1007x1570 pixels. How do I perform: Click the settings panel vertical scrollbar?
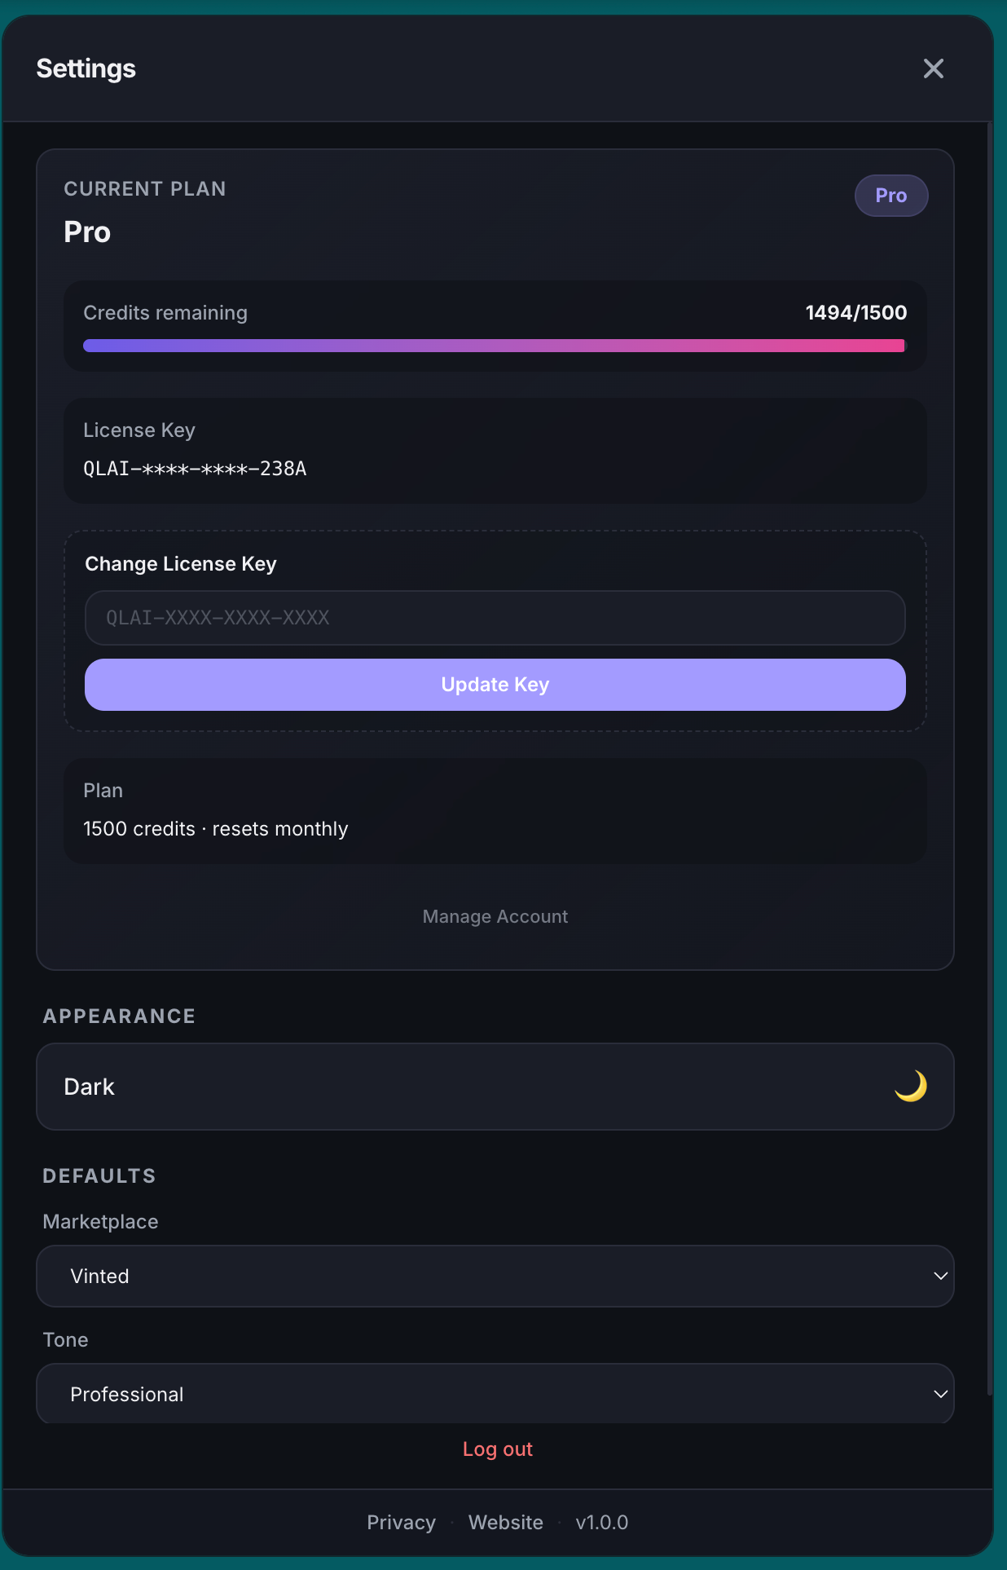click(x=989, y=734)
